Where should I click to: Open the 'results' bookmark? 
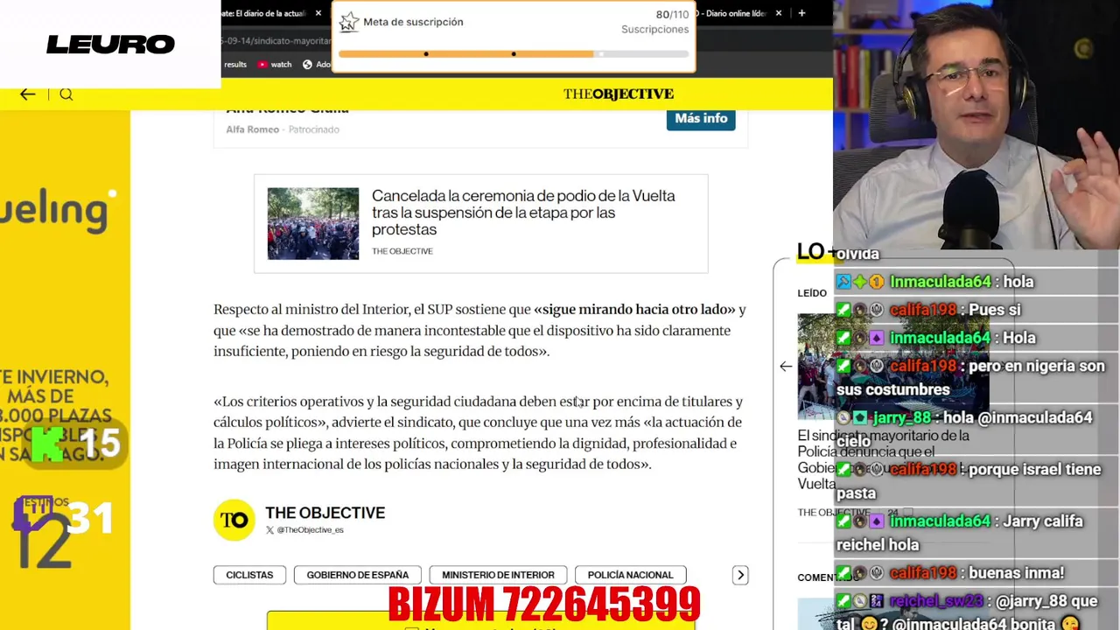tap(234, 64)
